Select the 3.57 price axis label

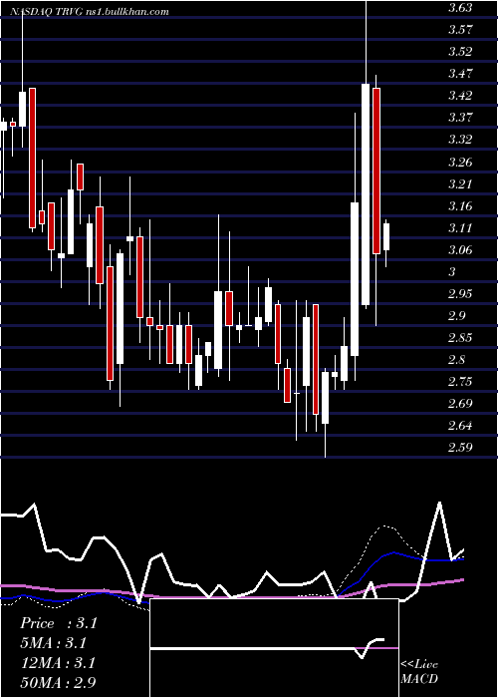[460, 30]
